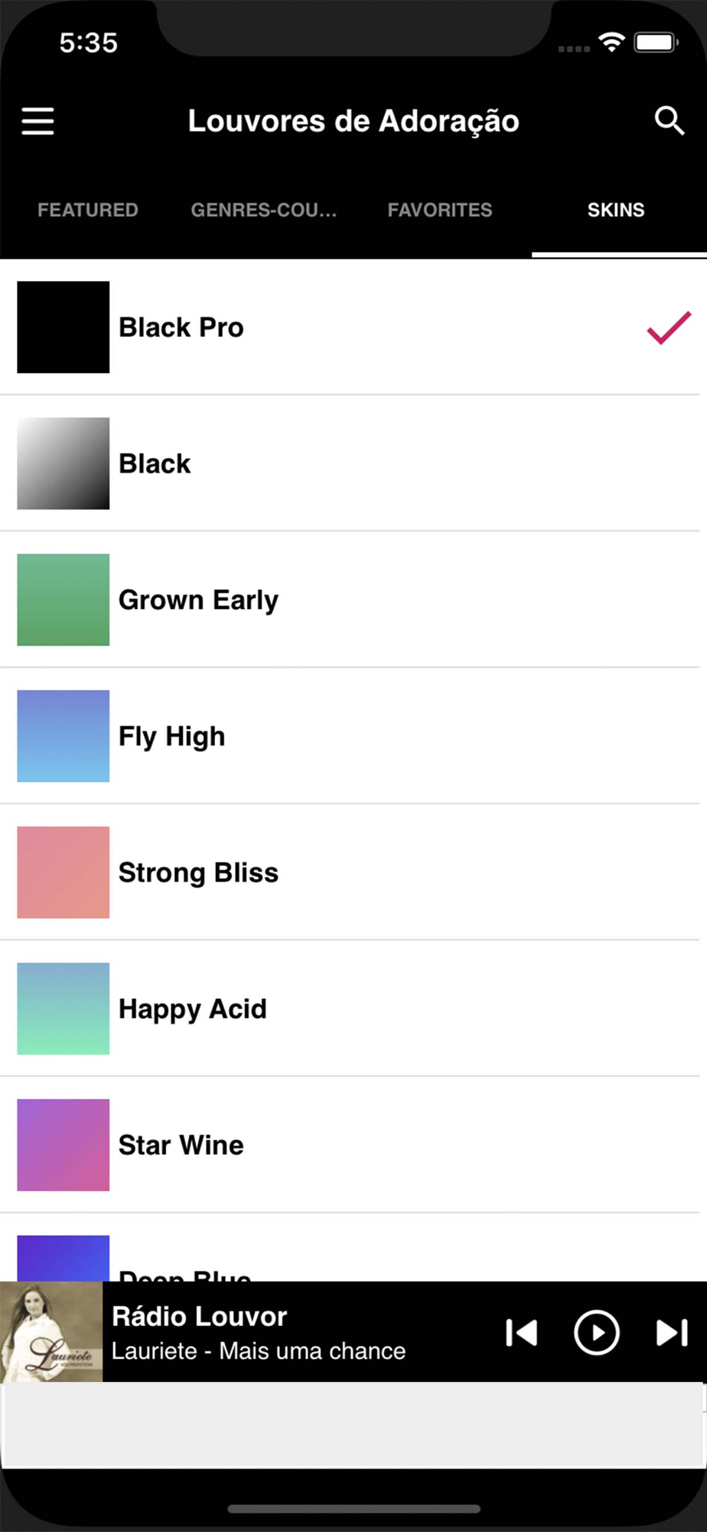Screen dimensions: 707x1532
Task: Choose the Black skin gradient swatch
Action: pos(64,463)
